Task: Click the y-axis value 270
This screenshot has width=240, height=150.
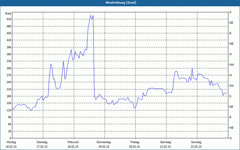Action: [x=9, y=75]
